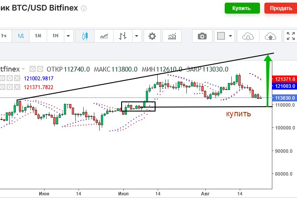Select candlestick chart type

pos(85,36)
